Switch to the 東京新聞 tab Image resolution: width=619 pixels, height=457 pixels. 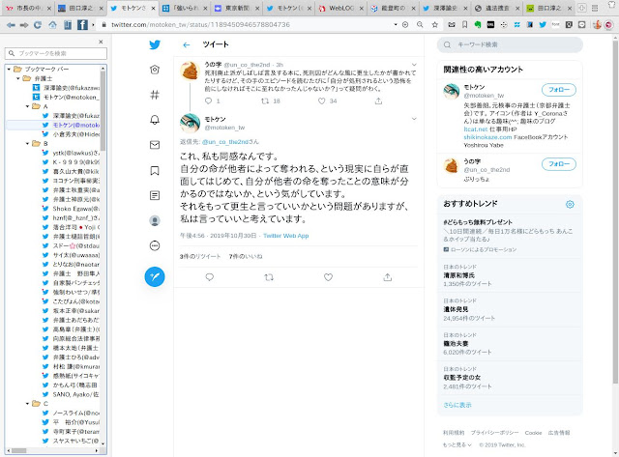236,8
